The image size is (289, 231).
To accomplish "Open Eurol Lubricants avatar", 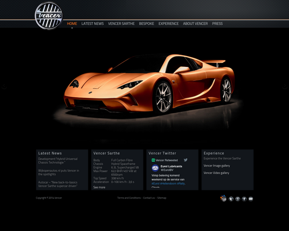I will (x=155, y=168).
